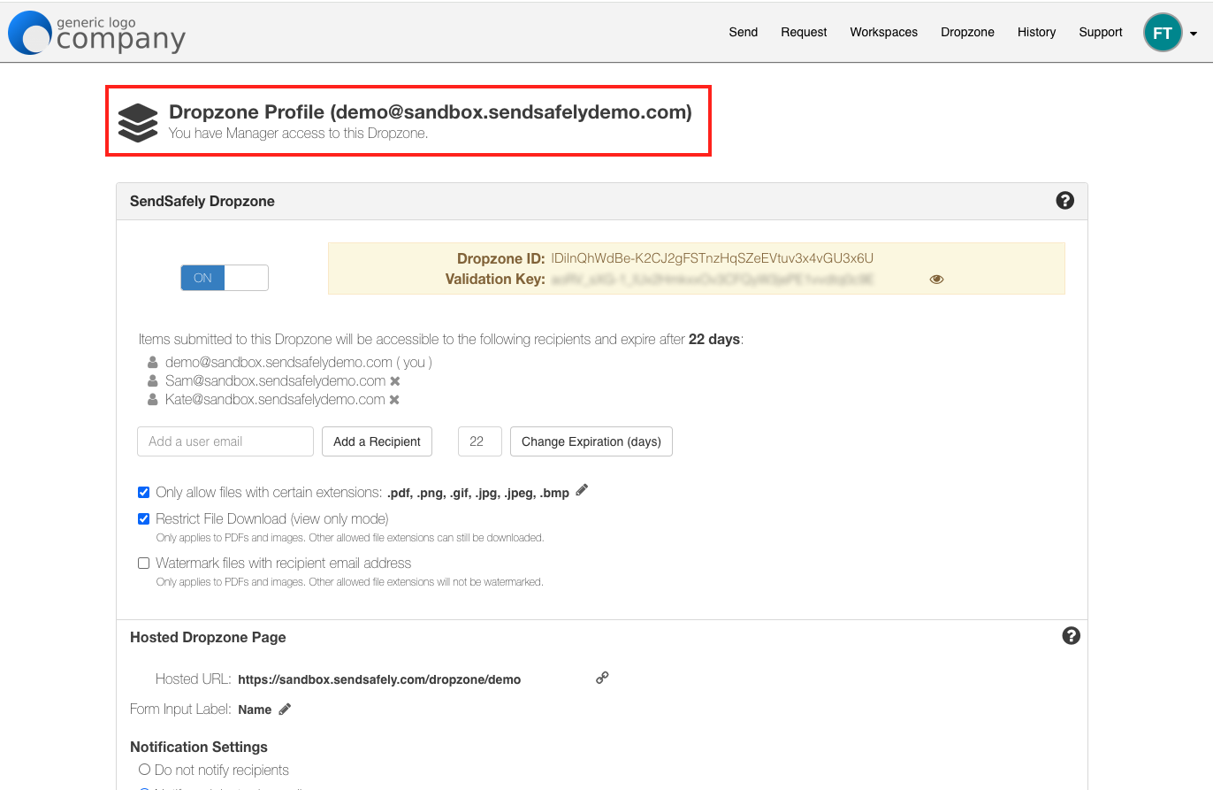Click the Dropzone Profile heading
Viewport: 1213px width, 790px height.
[431, 112]
